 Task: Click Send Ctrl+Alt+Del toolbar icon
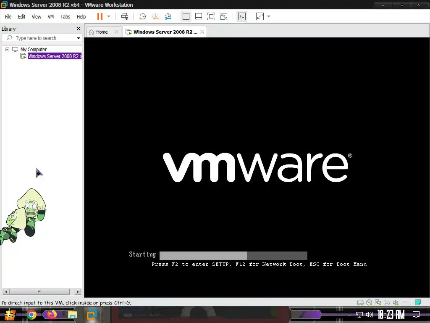click(125, 16)
